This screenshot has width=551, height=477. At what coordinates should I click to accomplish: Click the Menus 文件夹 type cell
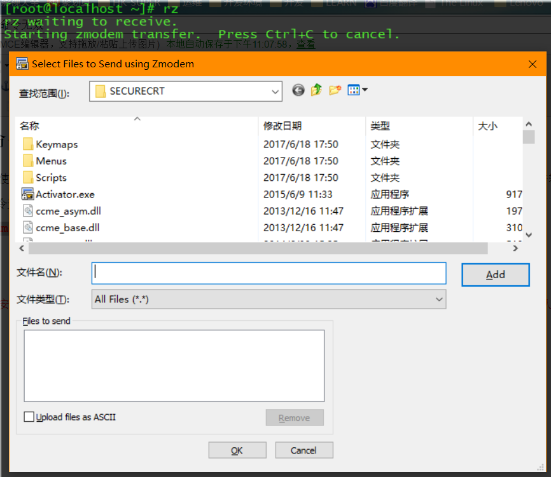[x=385, y=161]
